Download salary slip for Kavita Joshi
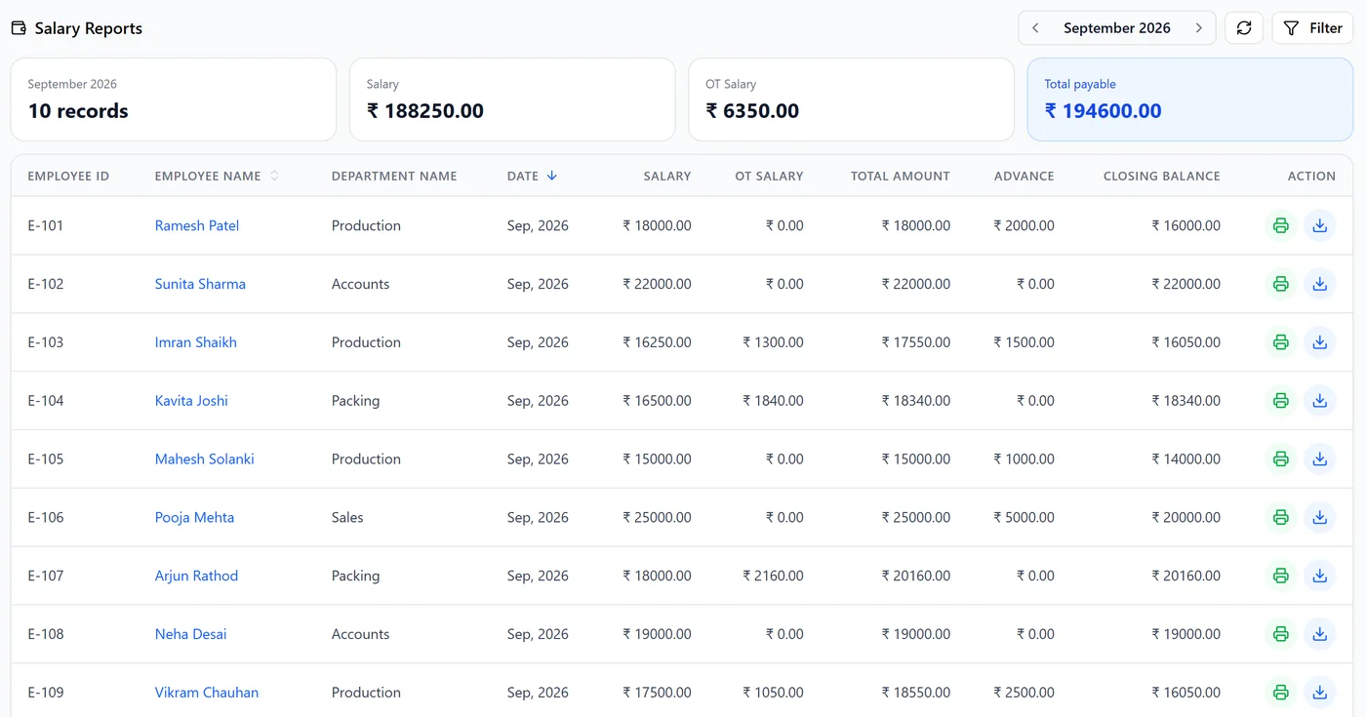 (x=1320, y=401)
